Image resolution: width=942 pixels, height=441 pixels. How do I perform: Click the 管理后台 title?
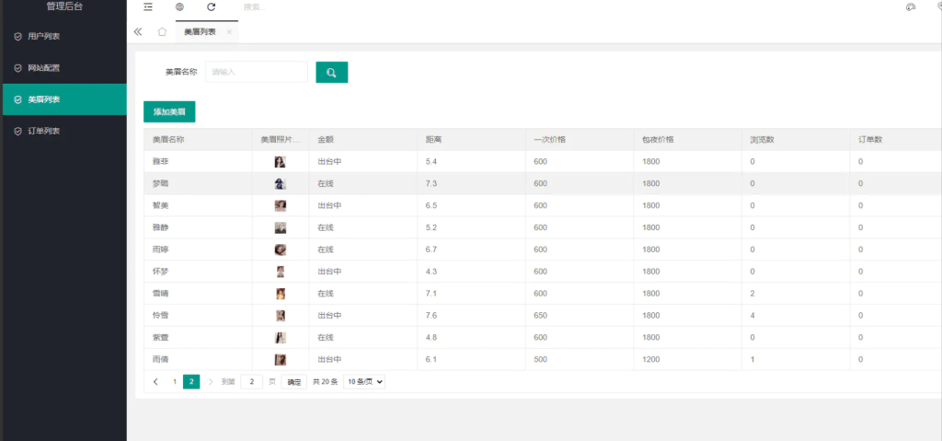pyautogui.click(x=65, y=6)
